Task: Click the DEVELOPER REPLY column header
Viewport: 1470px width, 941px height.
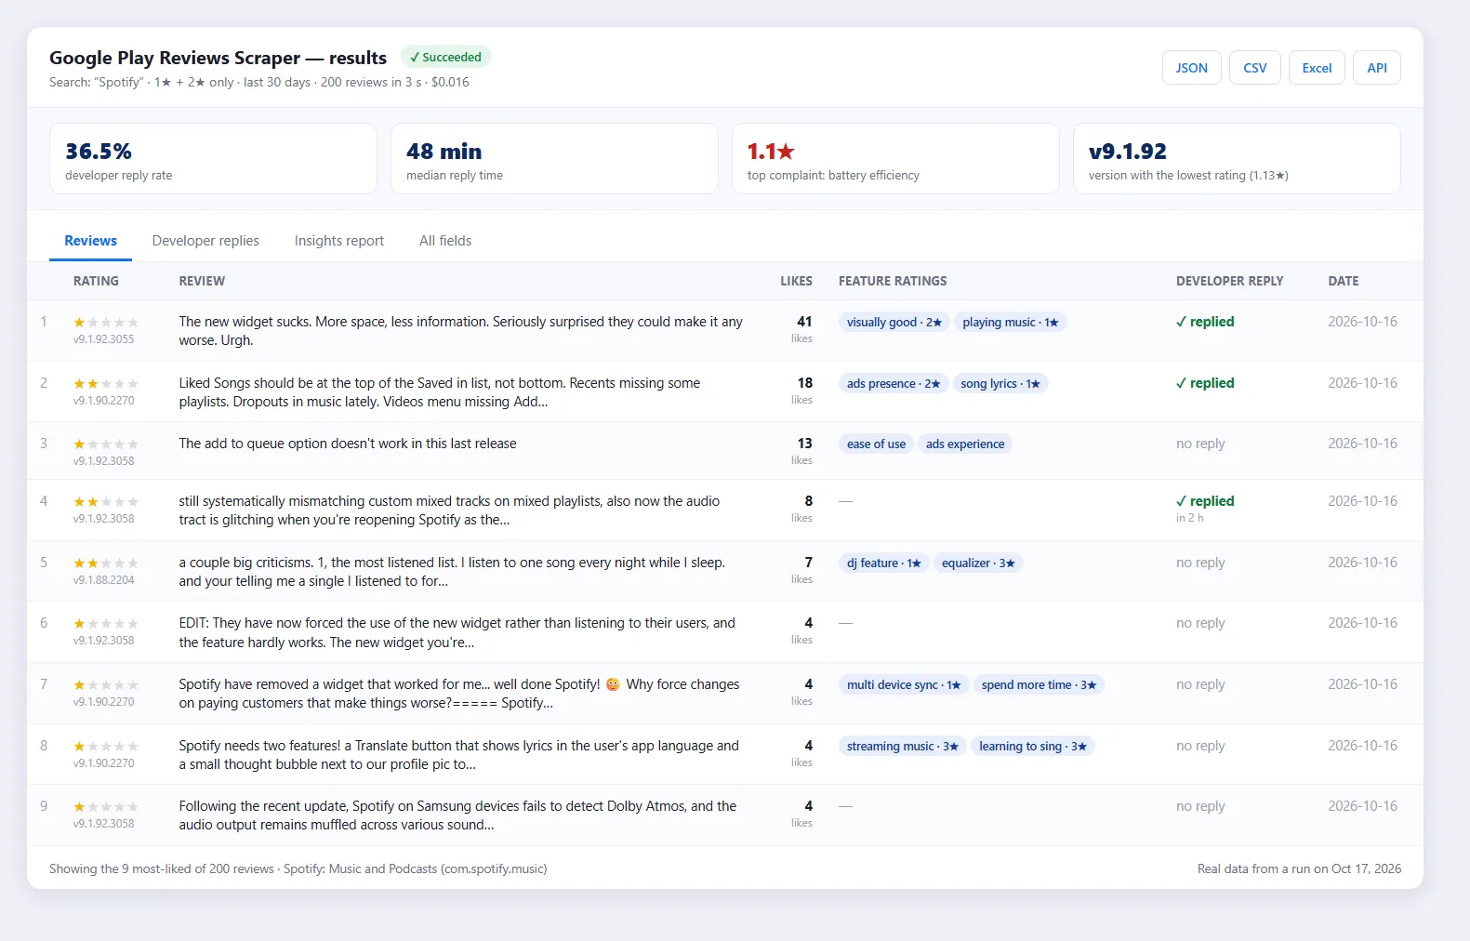Action: pos(1229,281)
